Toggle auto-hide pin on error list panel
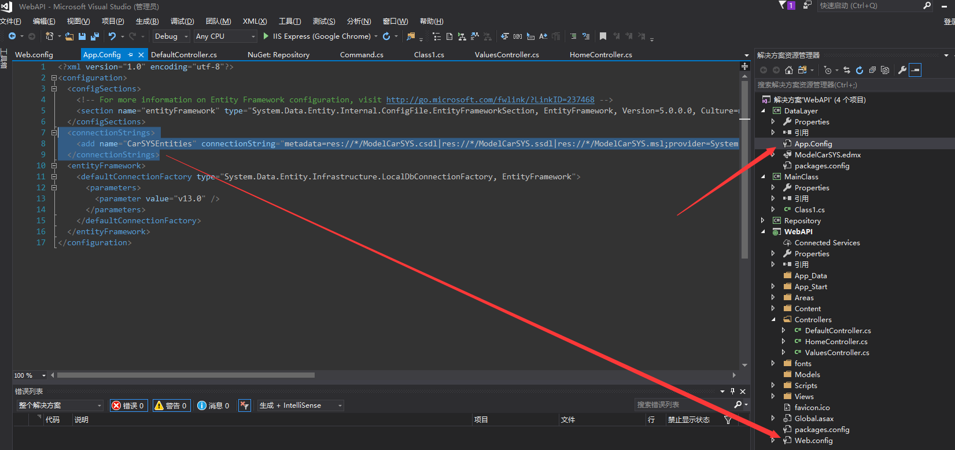The height and width of the screenshot is (450, 955). [x=732, y=391]
